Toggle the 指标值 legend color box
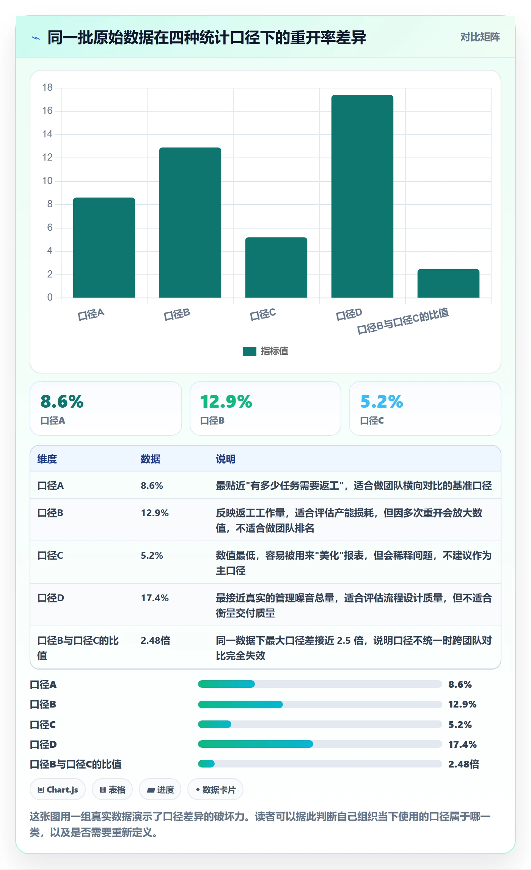Screen dimensions: 531x870 coord(249,351)
